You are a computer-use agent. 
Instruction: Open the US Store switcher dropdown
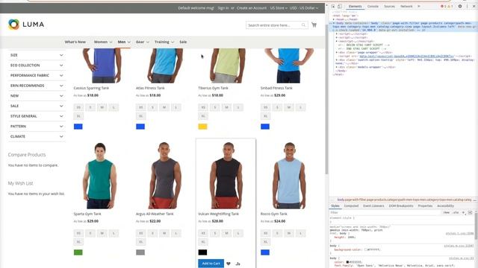(x=279, y=8)
